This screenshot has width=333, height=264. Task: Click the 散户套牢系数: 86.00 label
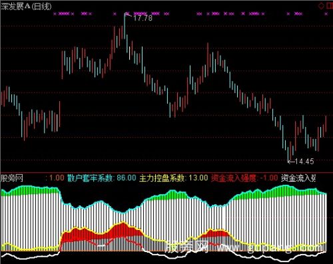click(x=102, y=178)
